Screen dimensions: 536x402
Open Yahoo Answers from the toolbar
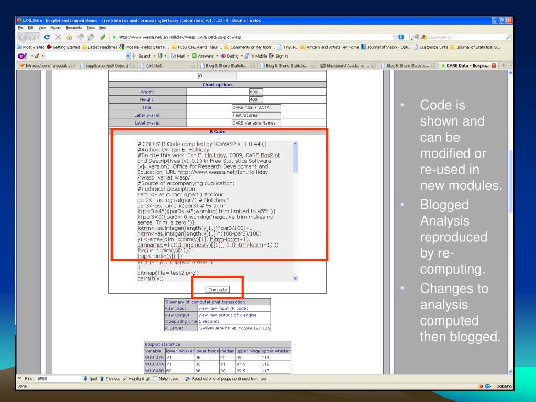pos(203,56)
